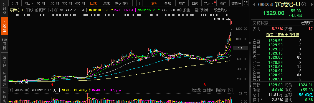
Task: Click VOL indicator help question mark
Action: (x=11, y=90)
